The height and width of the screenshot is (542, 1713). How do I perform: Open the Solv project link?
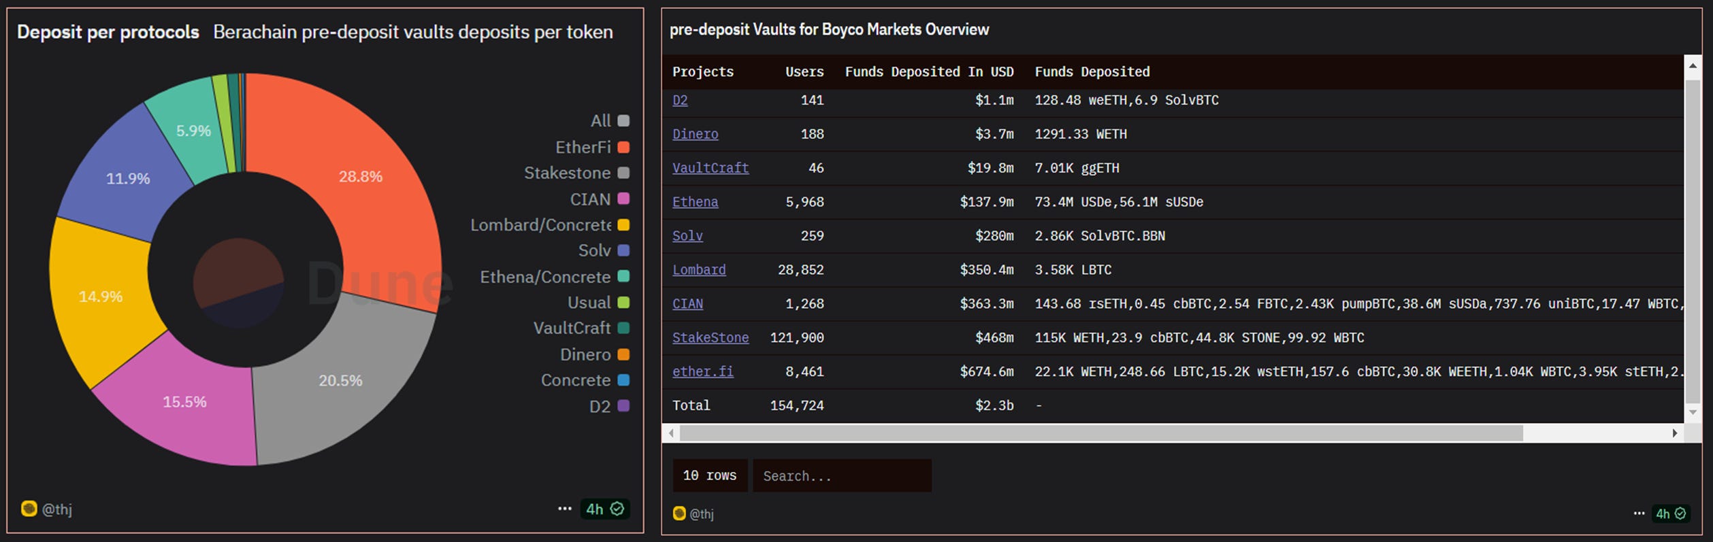coord(687,236)
